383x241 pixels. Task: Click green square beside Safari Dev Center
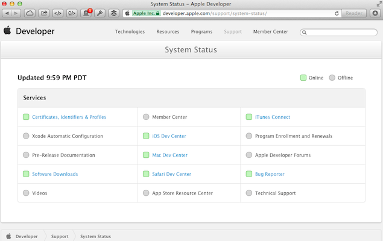point(146,174)
